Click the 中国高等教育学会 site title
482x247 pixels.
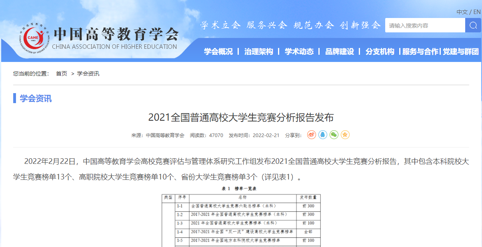point(116,34)
